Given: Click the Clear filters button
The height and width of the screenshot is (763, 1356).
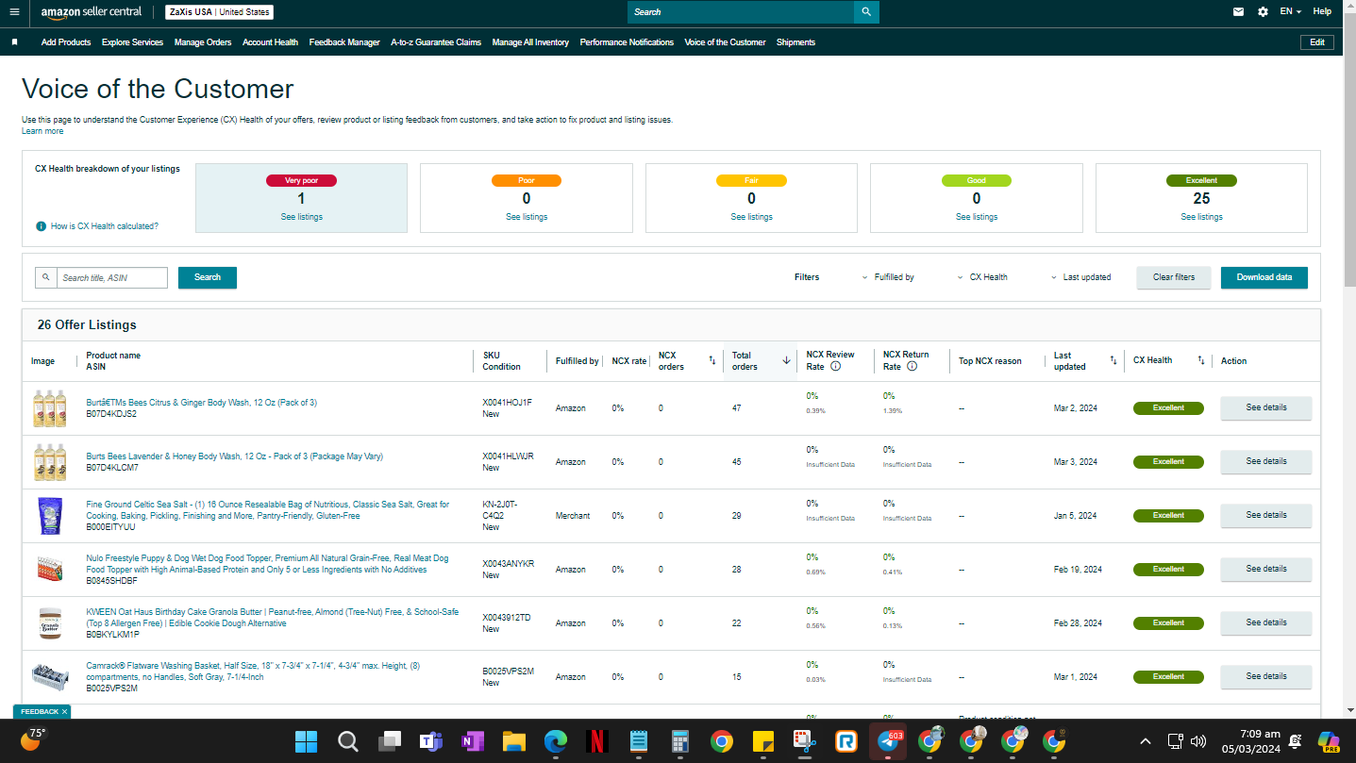Looking at the screenshot, I should point(1174,277).
